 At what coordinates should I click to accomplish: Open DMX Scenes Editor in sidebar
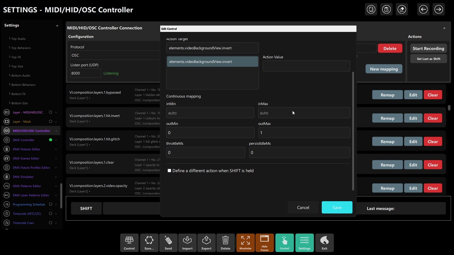point(26,158)
